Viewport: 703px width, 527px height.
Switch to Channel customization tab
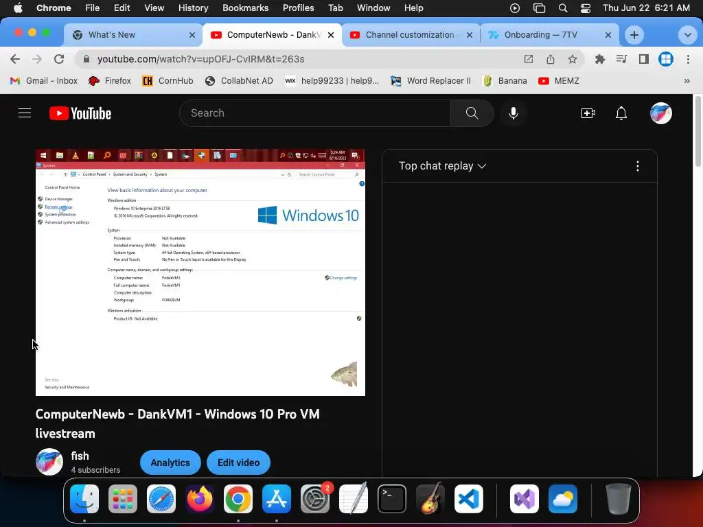[411, 35]
